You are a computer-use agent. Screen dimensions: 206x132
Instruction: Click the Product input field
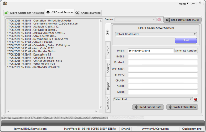click(163, 62)
